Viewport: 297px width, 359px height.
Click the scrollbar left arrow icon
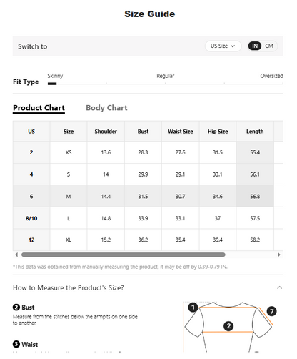coord(16,255)
